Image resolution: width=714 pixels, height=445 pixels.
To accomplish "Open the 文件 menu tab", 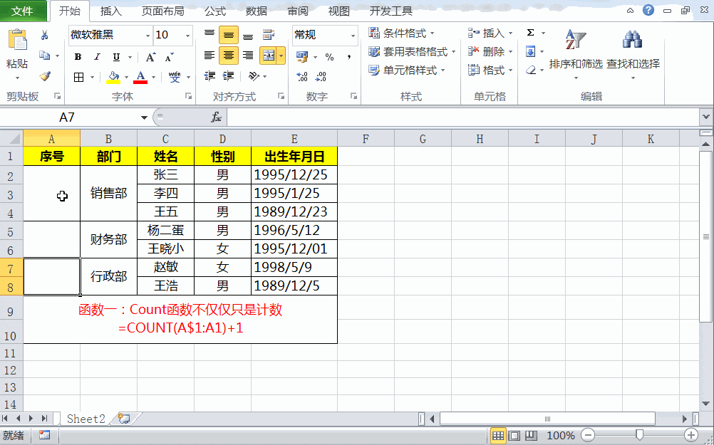I will [23, 11].
